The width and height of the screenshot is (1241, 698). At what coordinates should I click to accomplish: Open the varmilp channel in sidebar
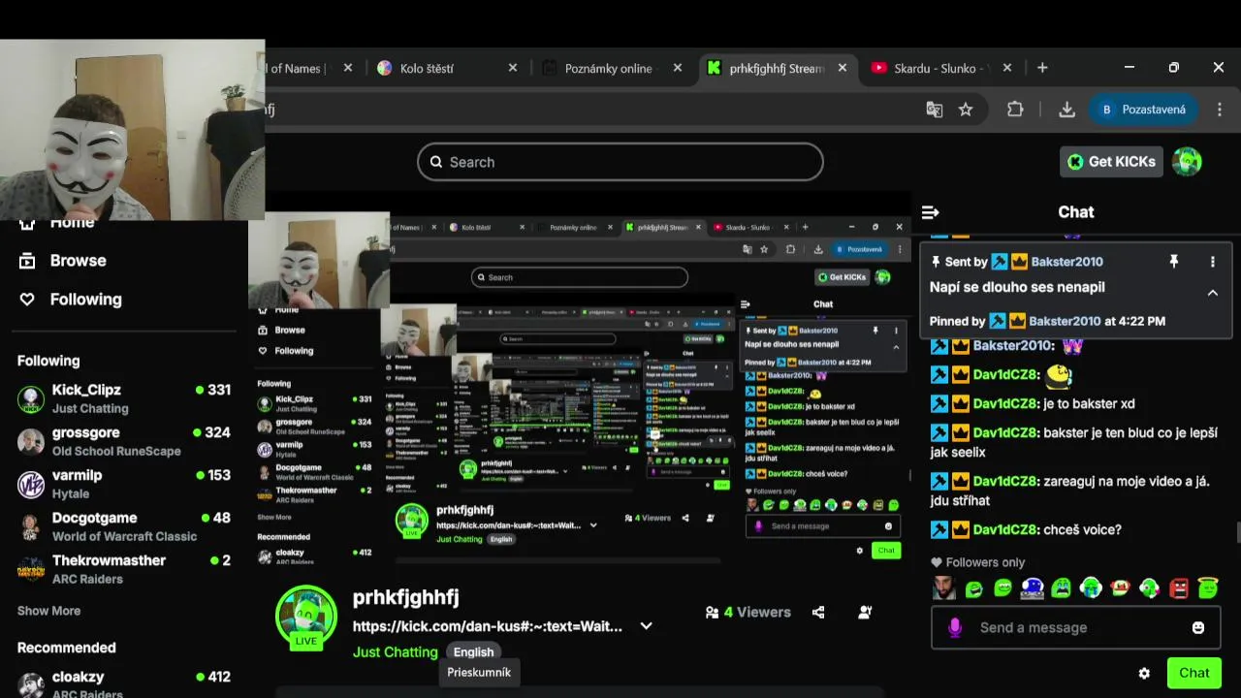click(x=124, y=484)
